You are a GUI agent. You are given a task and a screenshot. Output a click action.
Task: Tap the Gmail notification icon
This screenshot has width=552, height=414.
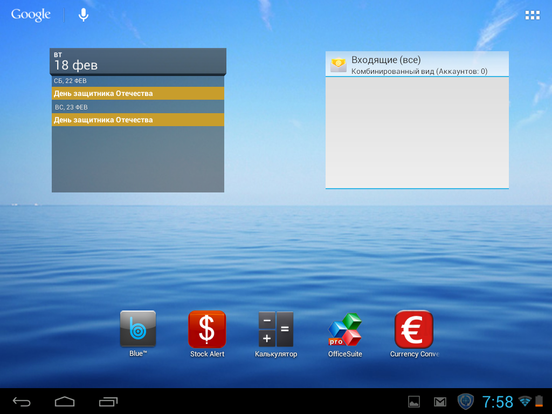(x=440, y=402)
